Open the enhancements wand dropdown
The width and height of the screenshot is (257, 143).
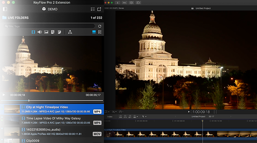pyautogui.click(x=114, y=112)
